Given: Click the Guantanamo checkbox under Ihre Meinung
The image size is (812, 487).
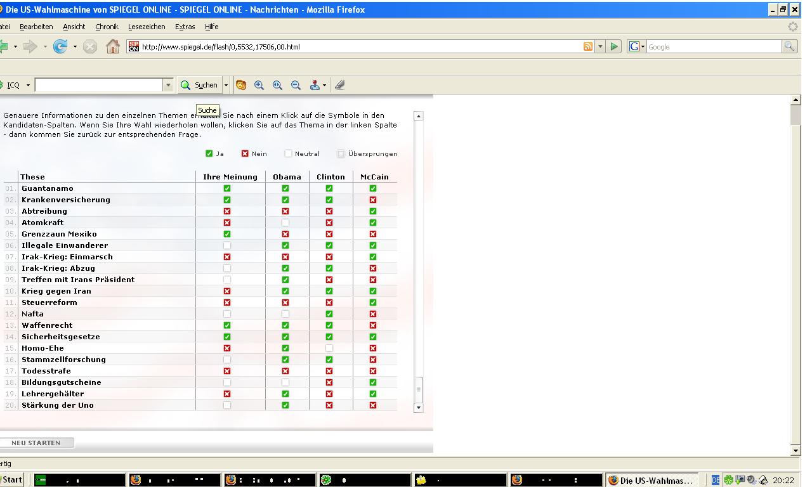Looking at the screenshot, I should click(x=227, y=188).
